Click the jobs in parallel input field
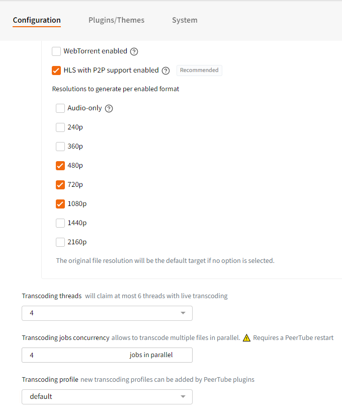Image resolution: width=342 pixels, height=415 pixels. click(x=107, y=355)
